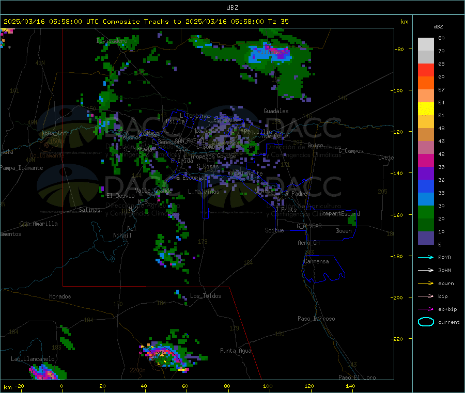The width and height of the screenshot is (465, 393).
Task: Click the 'Divisadero' map label
Action: [x=112, y=41]
